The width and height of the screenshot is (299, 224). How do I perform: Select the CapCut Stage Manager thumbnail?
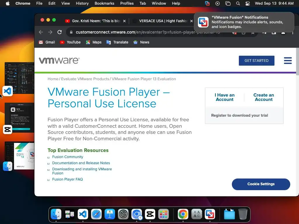19,118
